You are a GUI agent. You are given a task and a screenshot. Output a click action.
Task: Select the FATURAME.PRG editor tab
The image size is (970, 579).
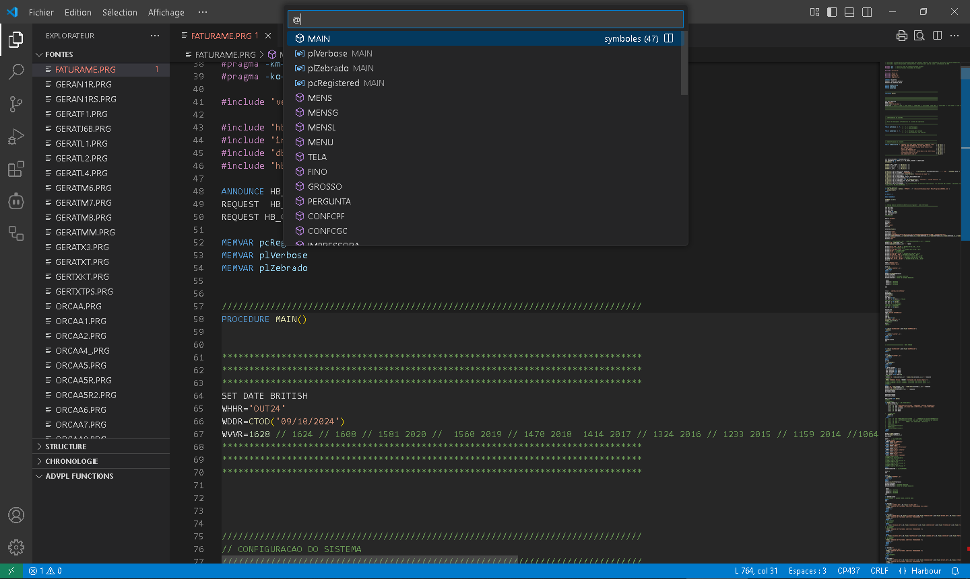(x=221, y=36)
